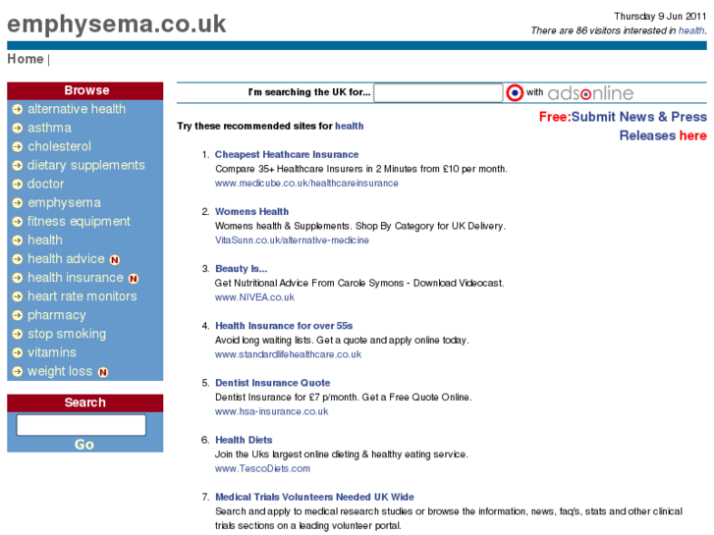Visit the www.NIVEA.co.uk URL
Image resolution: width=714 pixels, height=535 pixels.
(x=254, y=297)
